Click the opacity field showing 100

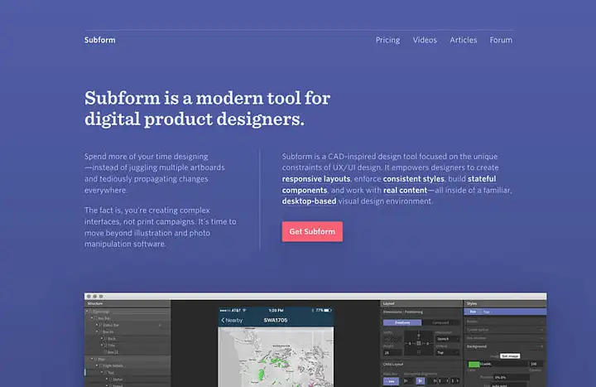click(x=536, y=364)
